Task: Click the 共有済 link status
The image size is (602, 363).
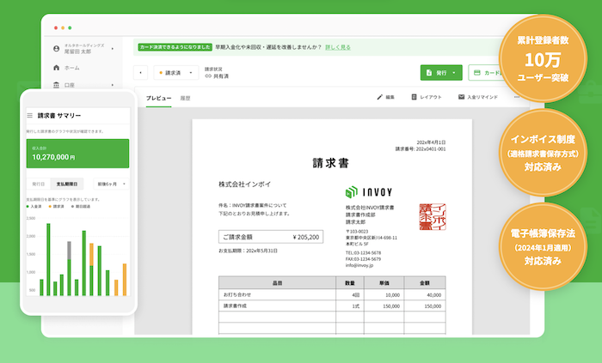Action: (217, 76)
